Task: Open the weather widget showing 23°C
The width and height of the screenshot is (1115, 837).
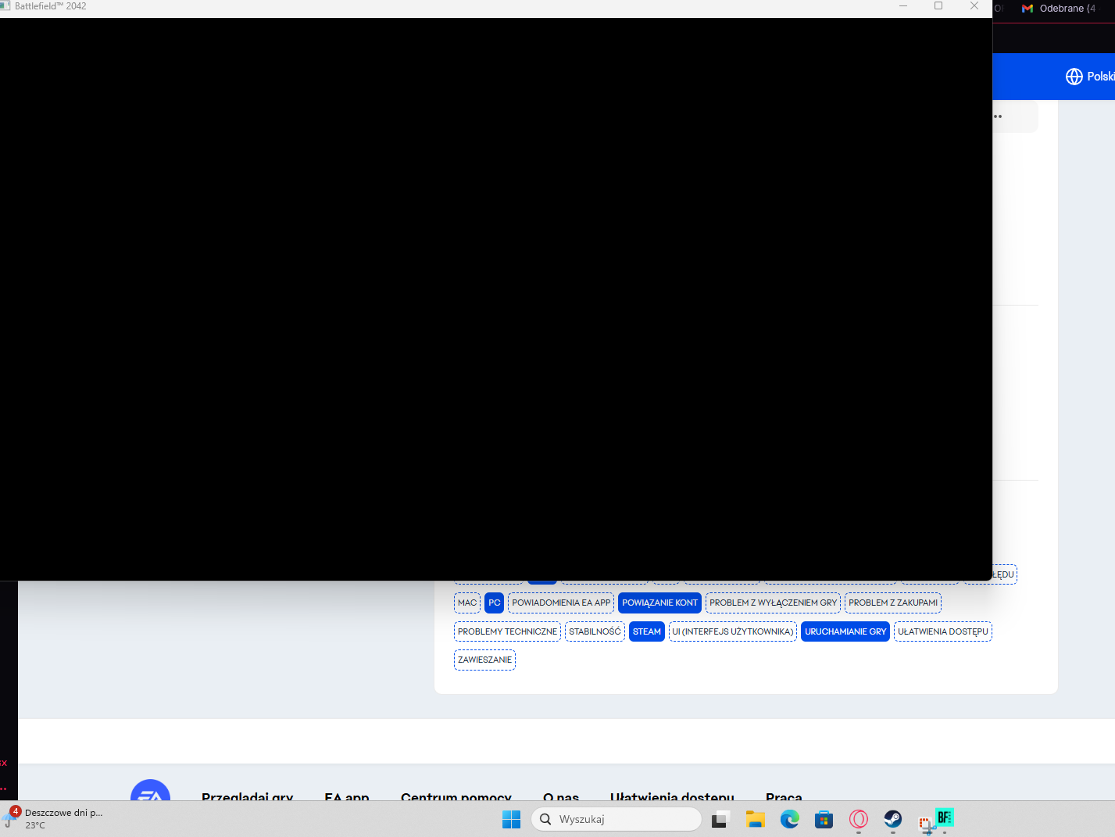Action: click(55, 818)
